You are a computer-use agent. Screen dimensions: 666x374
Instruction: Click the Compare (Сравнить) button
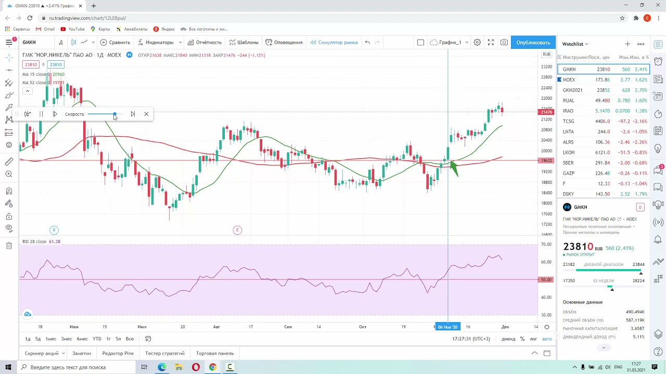tap(115, 43)
